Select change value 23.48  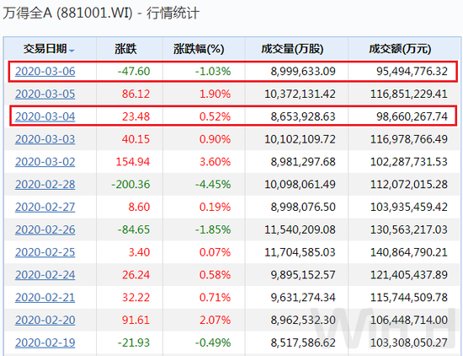click(x=136, y=116)
